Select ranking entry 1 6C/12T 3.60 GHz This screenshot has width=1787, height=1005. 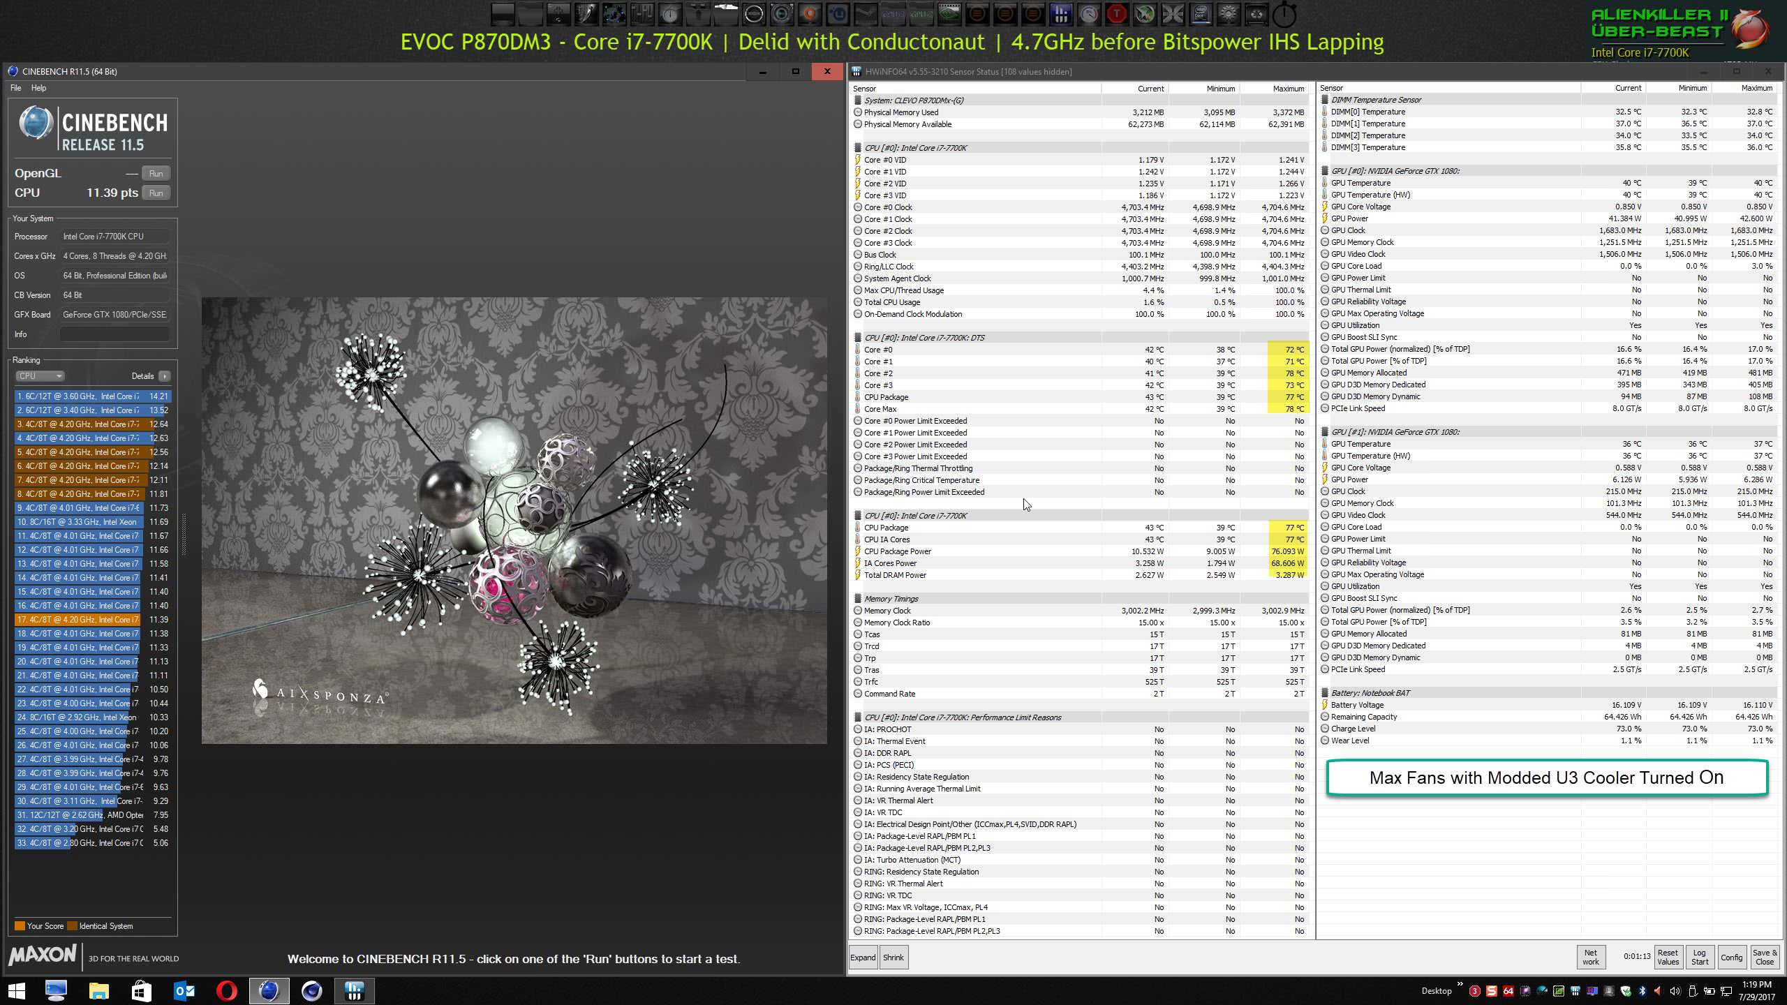click(x=84, y=396)
